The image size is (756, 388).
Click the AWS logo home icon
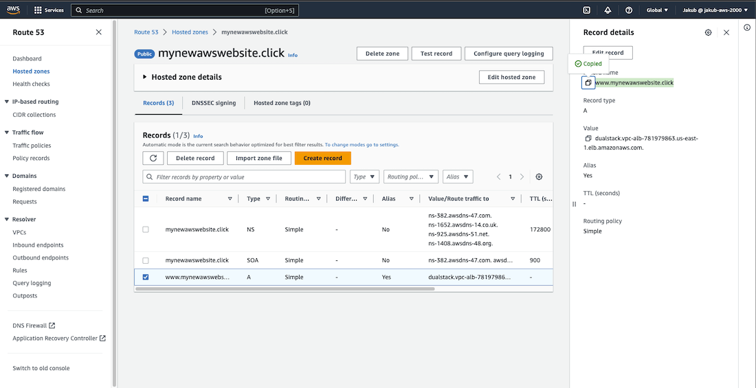(x=14, y=10)
